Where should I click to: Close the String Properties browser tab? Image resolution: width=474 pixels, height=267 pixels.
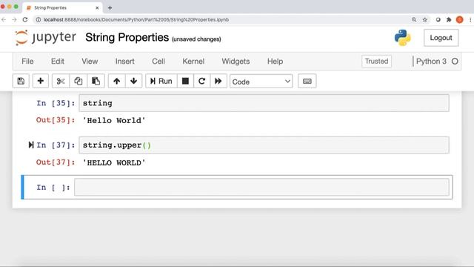[97, 8]
